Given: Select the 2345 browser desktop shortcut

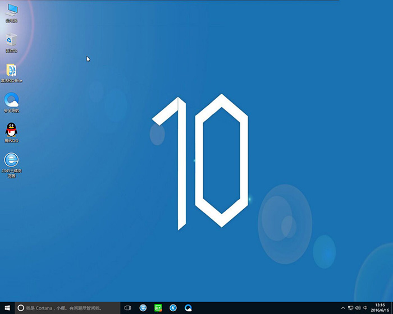Looking at the screenshot, I should point(11,161).
